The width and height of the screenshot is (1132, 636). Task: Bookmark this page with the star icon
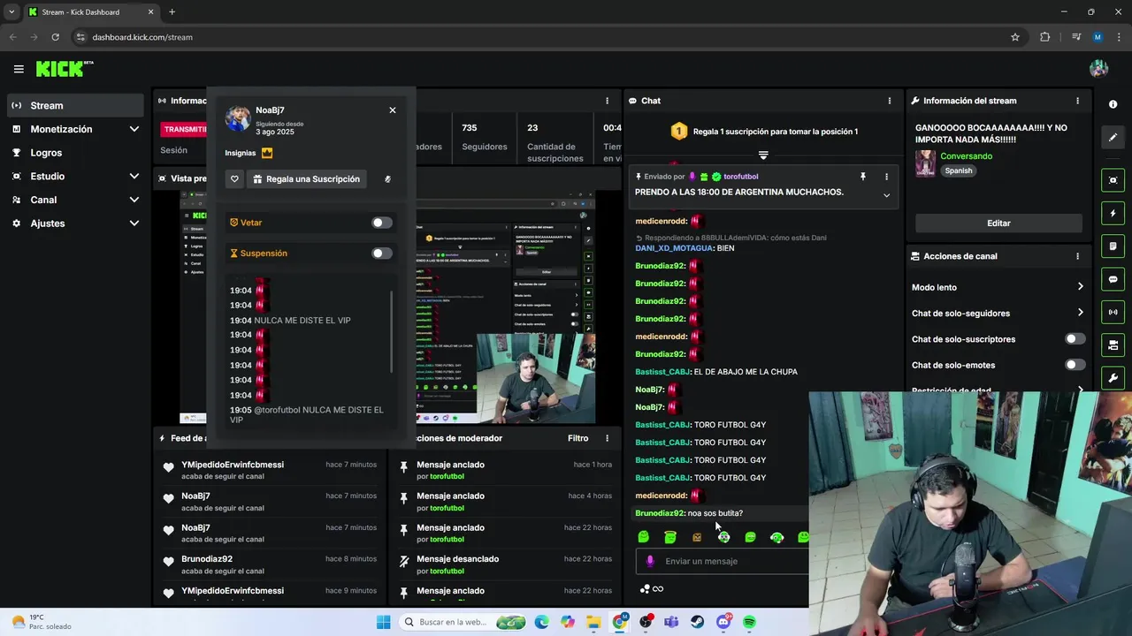[1015, 37]
